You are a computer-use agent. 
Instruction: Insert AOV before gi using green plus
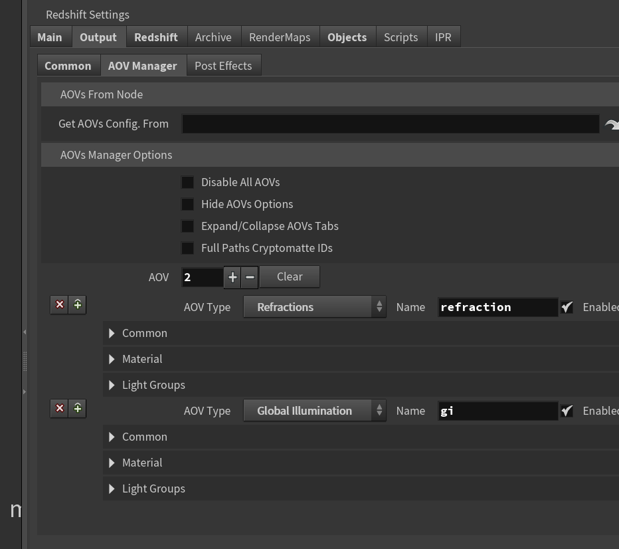tap(77, 408)
